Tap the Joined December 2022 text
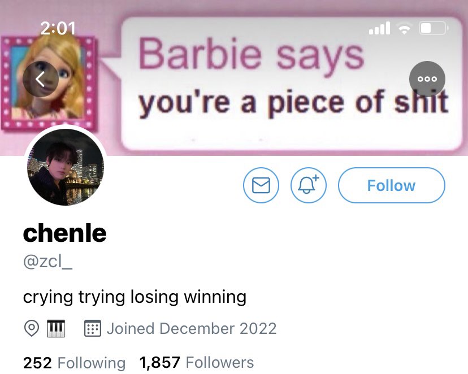Image resolution: width=468 pixels, height=374 pixels. pos(192,328)
